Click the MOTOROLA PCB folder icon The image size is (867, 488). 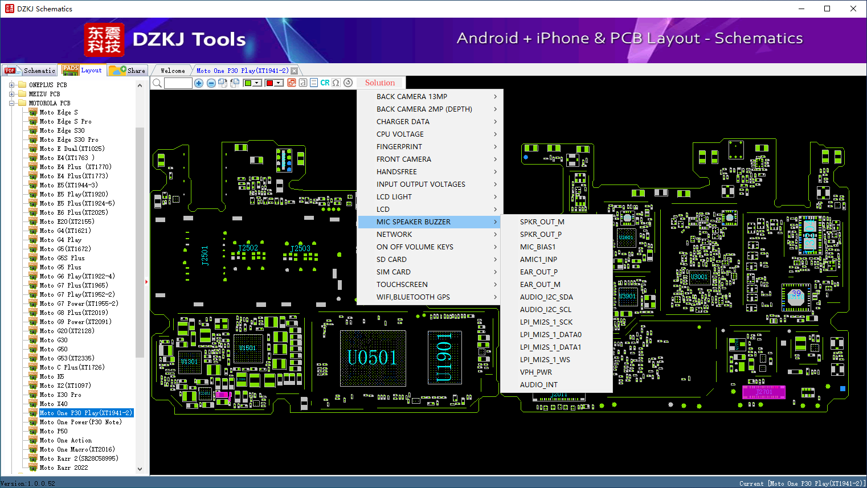tap(22, 103)
